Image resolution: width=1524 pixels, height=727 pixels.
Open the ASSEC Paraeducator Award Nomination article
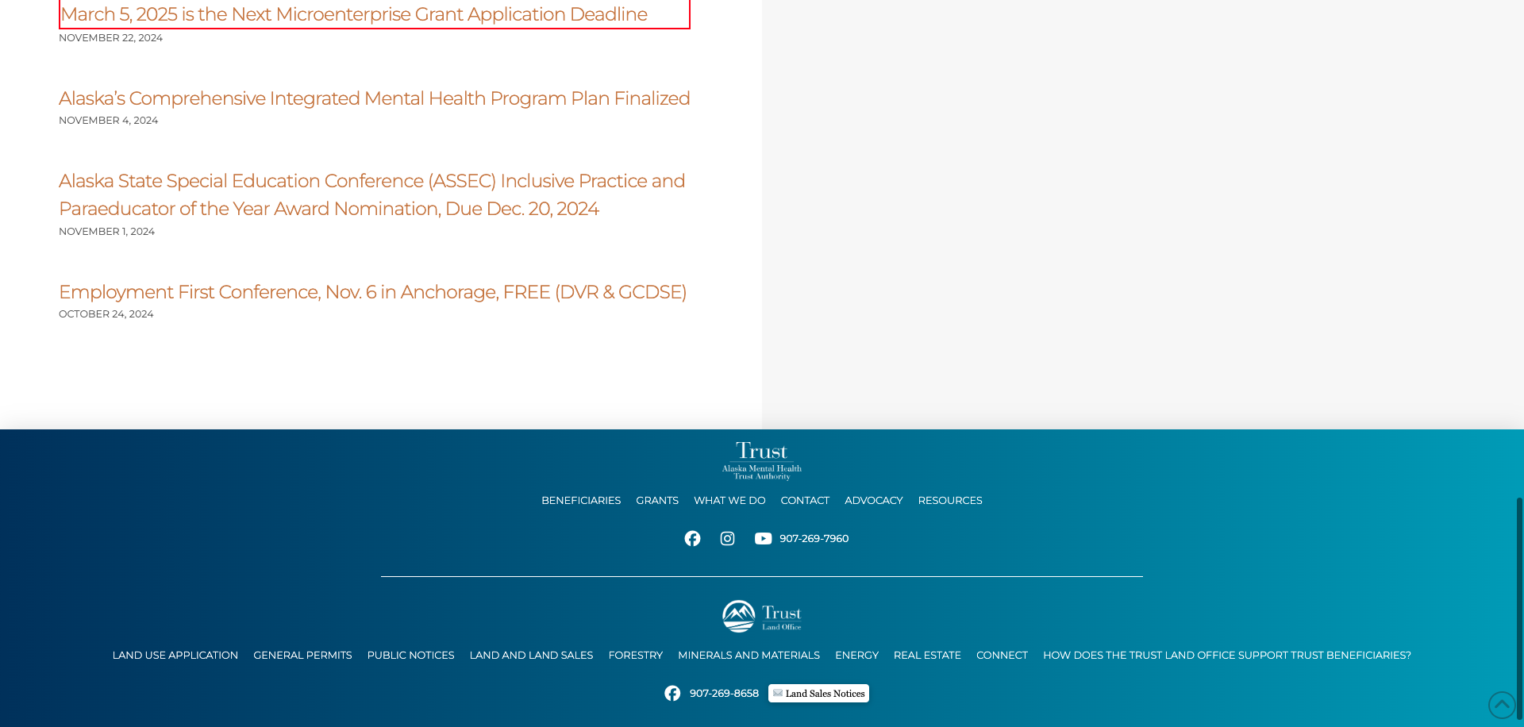[x=371, y=194]
